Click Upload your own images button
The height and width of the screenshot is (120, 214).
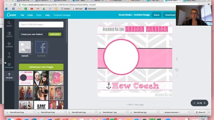click(x=41, y=67)
